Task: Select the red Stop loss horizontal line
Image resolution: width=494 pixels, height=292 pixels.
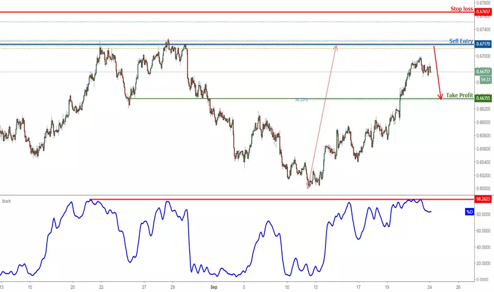Action: 237,12
